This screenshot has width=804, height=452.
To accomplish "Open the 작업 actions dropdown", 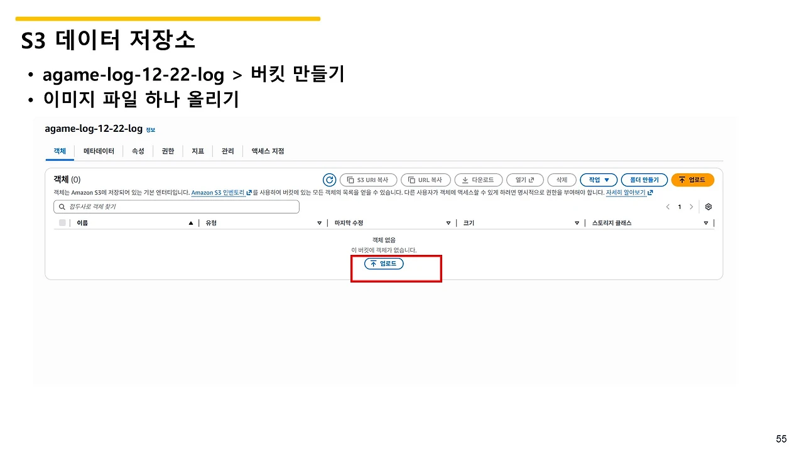I will (598, 180).
